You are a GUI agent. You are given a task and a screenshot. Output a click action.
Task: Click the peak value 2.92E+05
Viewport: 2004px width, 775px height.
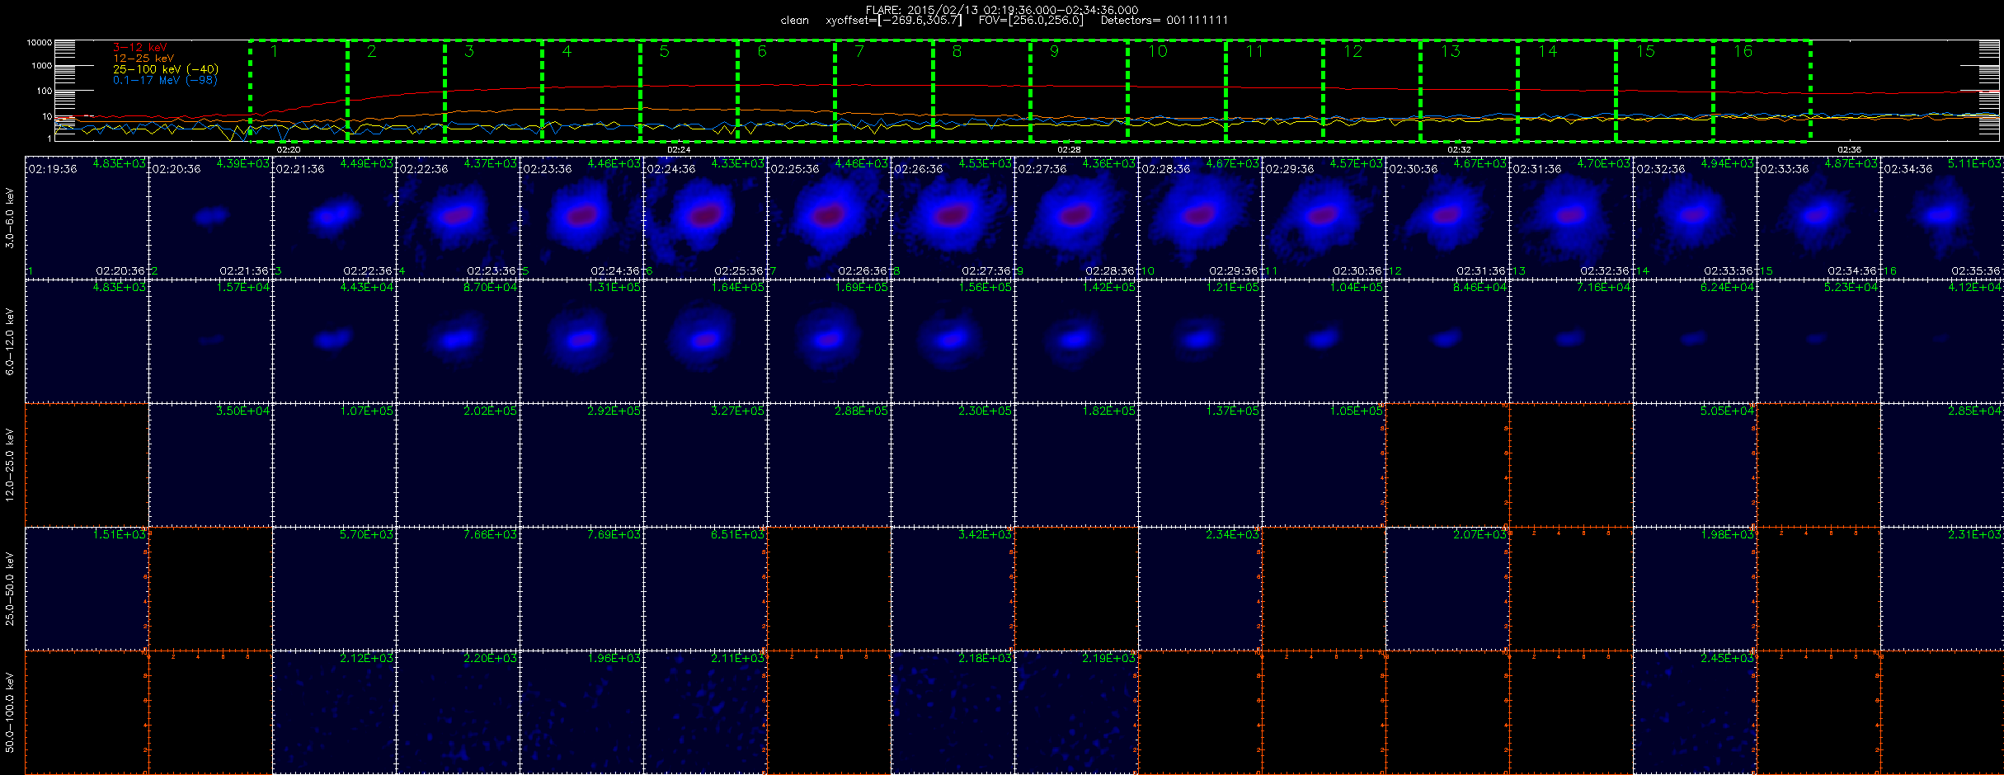(x=614, y=411)
